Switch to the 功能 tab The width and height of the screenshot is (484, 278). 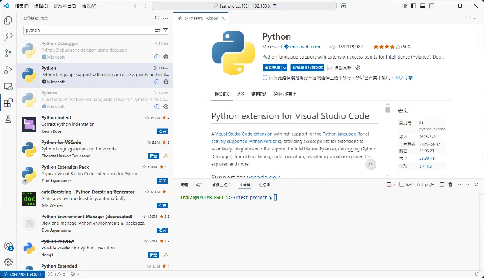241,94
